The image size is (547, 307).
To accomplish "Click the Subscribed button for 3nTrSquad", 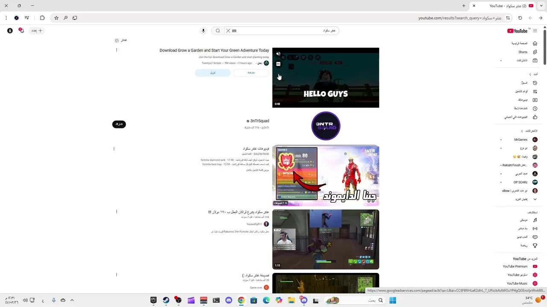I will point(119,124).
